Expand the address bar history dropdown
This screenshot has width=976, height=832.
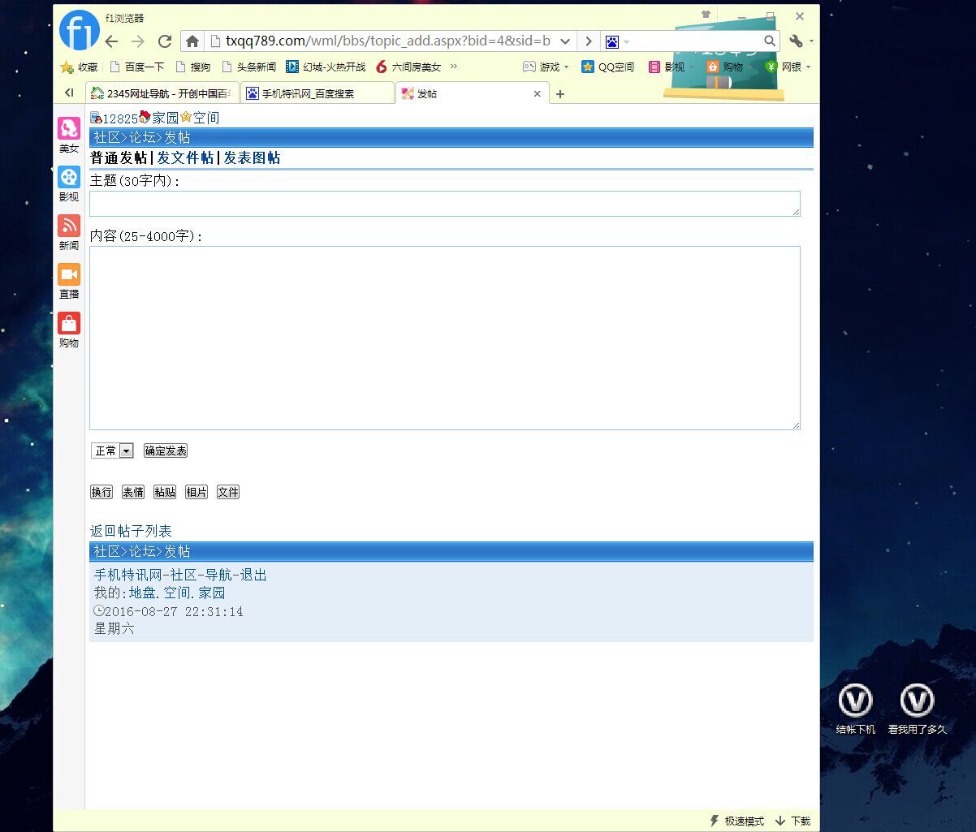(x=566, y=41)
